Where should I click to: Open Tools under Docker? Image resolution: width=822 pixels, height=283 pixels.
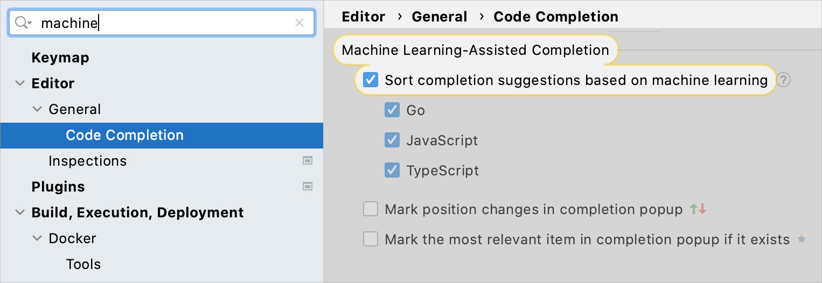tap(83, 264)
